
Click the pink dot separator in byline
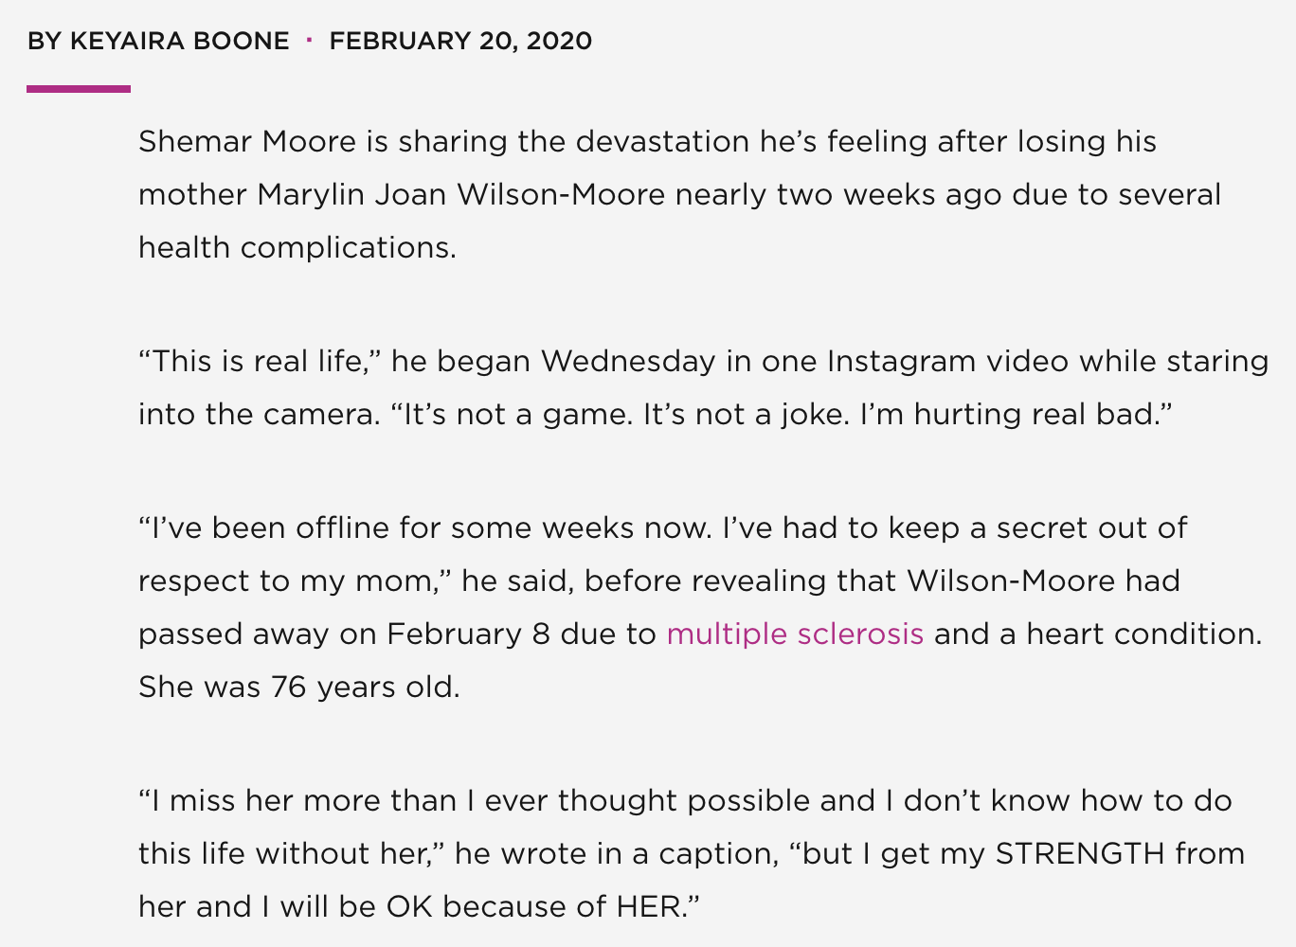309,40
